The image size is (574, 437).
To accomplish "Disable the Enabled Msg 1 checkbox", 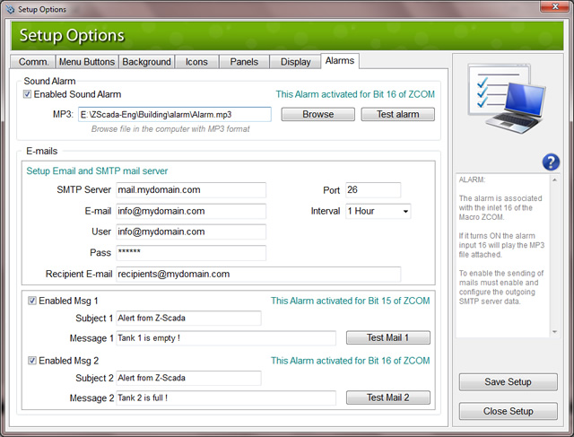I will pos(33,301).
